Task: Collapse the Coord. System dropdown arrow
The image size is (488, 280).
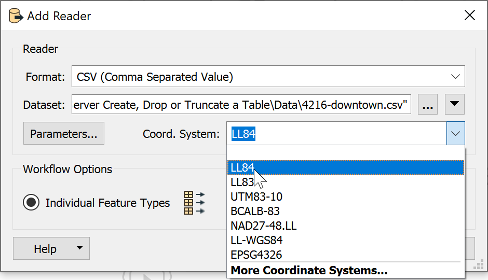Action: point(456,134)
